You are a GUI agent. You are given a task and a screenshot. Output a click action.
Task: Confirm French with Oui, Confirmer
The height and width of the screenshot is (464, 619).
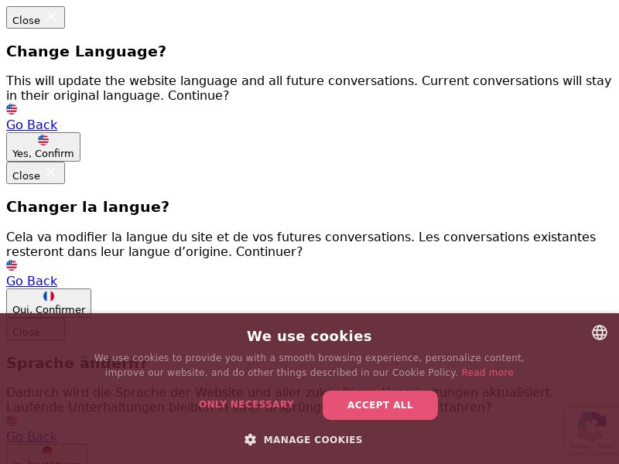coord(49,302)
